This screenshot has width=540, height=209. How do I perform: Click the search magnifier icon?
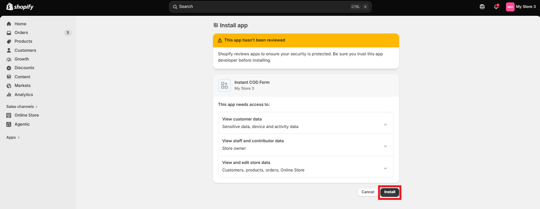(175, 7)
